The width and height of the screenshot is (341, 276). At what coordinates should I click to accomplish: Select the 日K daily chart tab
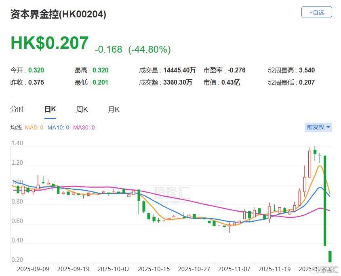pos(50,109)
